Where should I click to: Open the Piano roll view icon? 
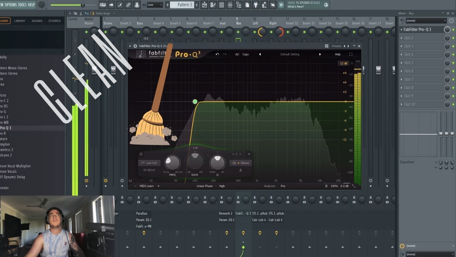point(213,5)
